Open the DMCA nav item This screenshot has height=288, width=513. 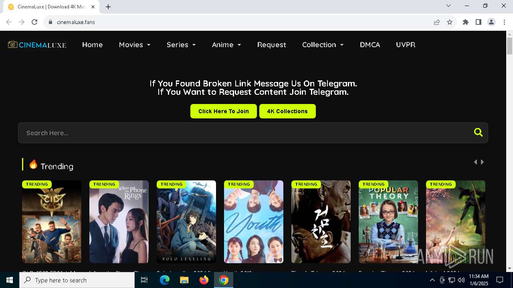tap(370, 44)
